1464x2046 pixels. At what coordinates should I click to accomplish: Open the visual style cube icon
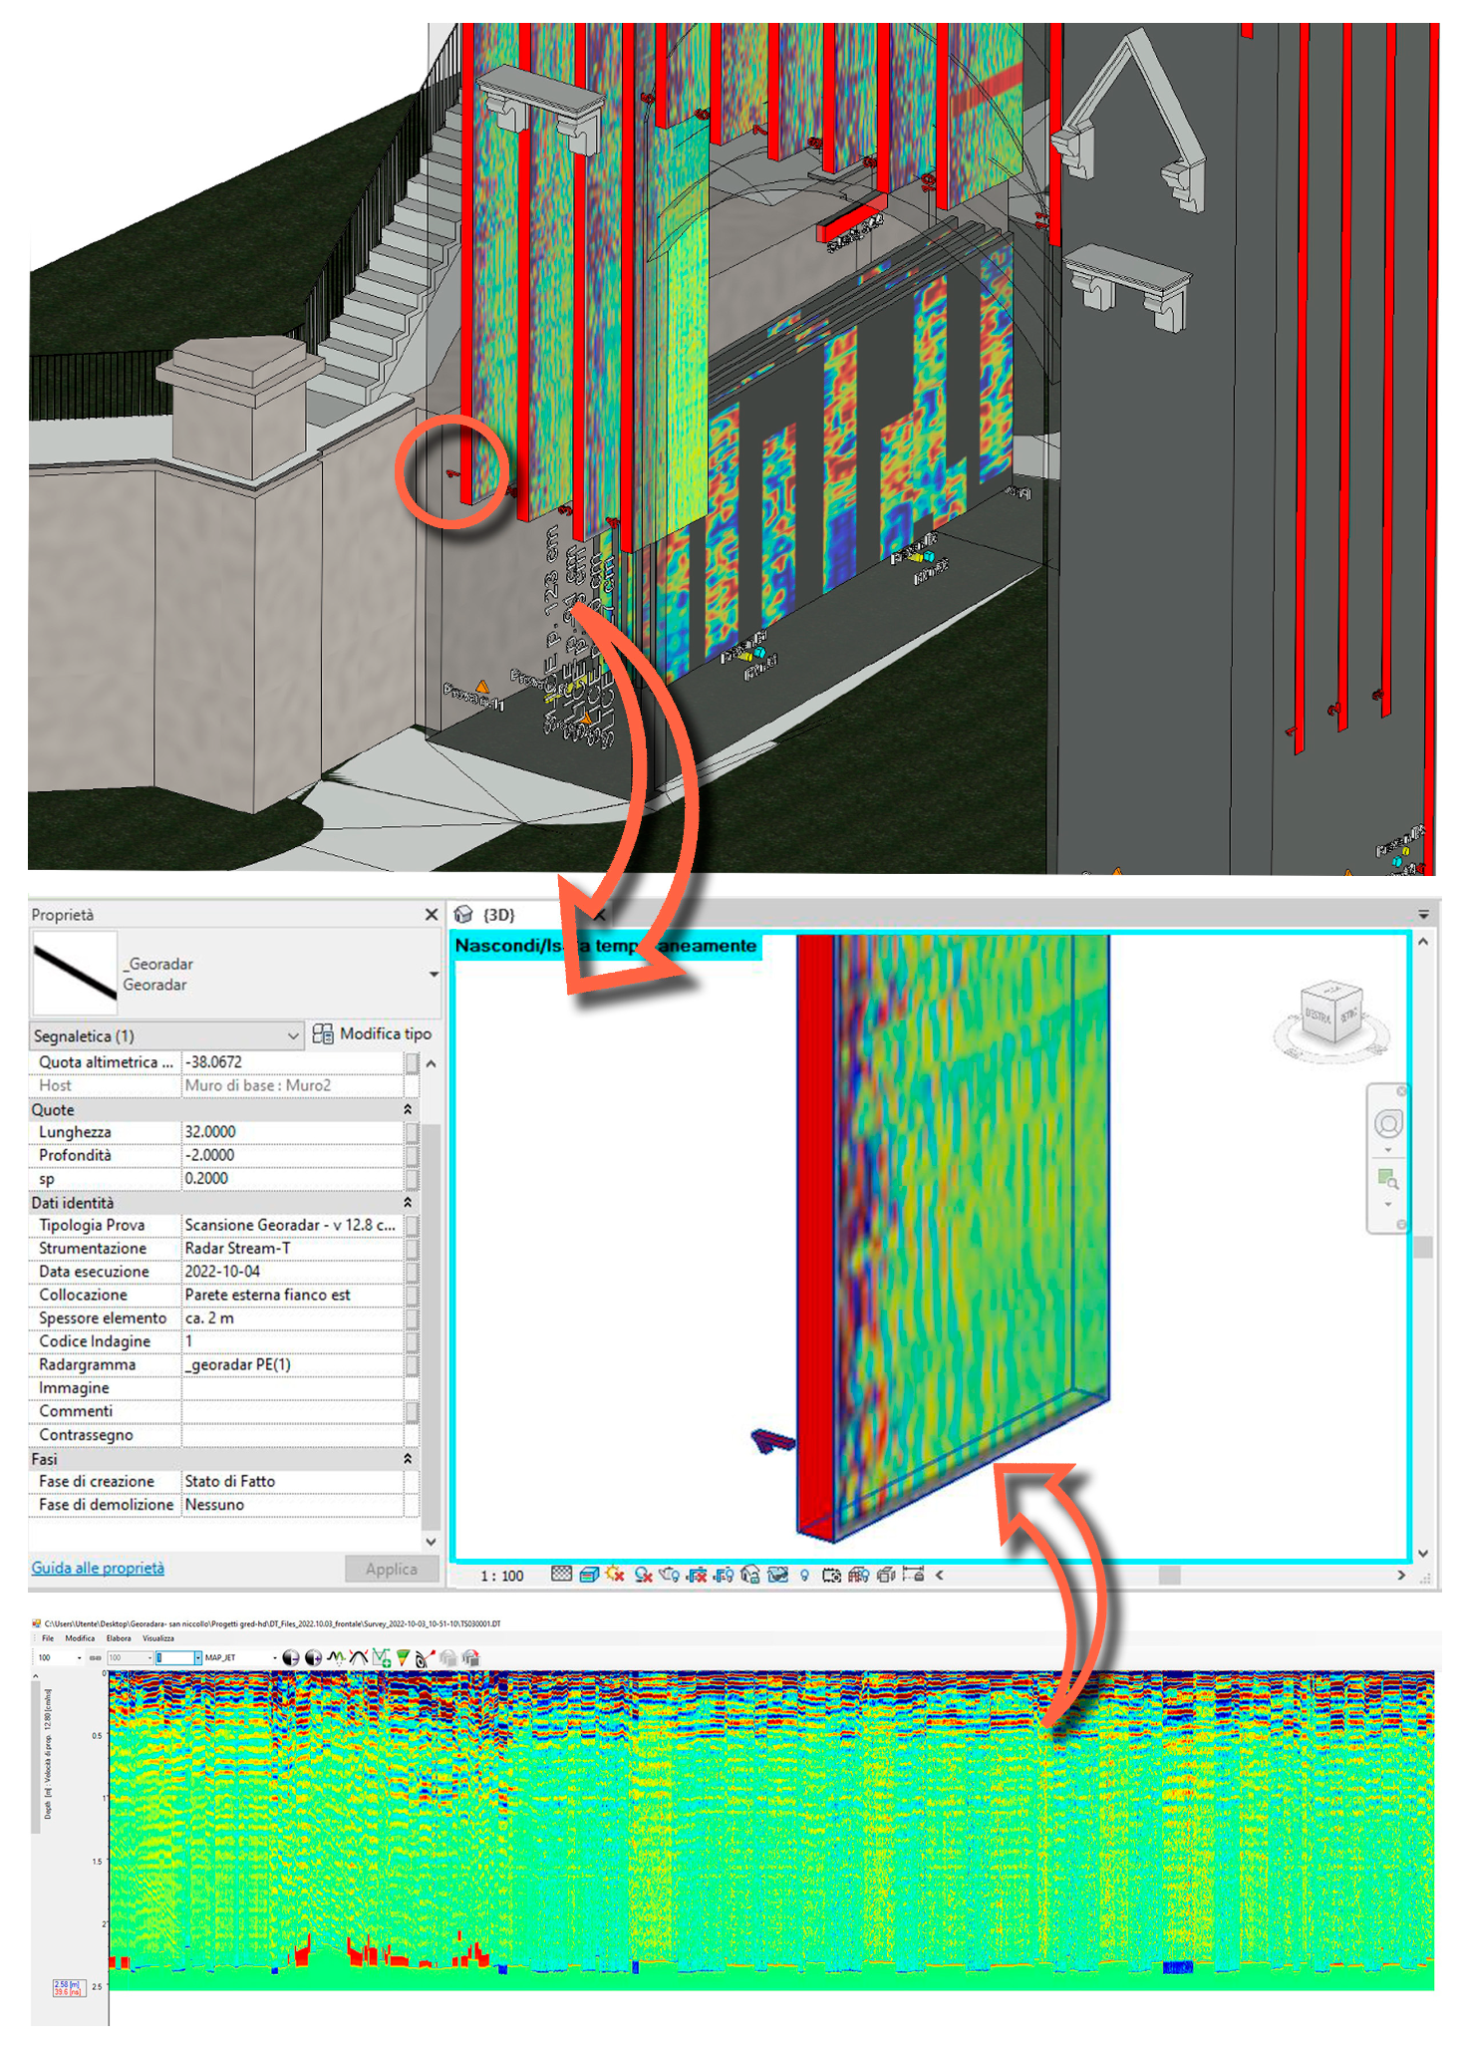[x=589, y=1575]
